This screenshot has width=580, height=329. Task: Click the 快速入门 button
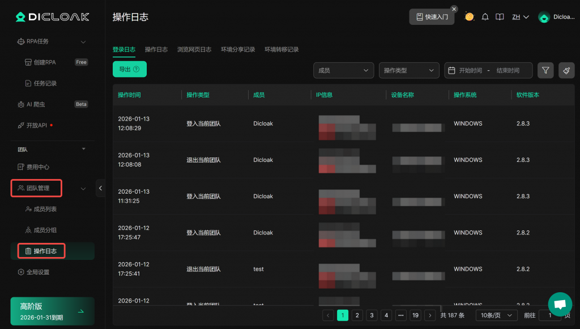[x=432, y=17]
